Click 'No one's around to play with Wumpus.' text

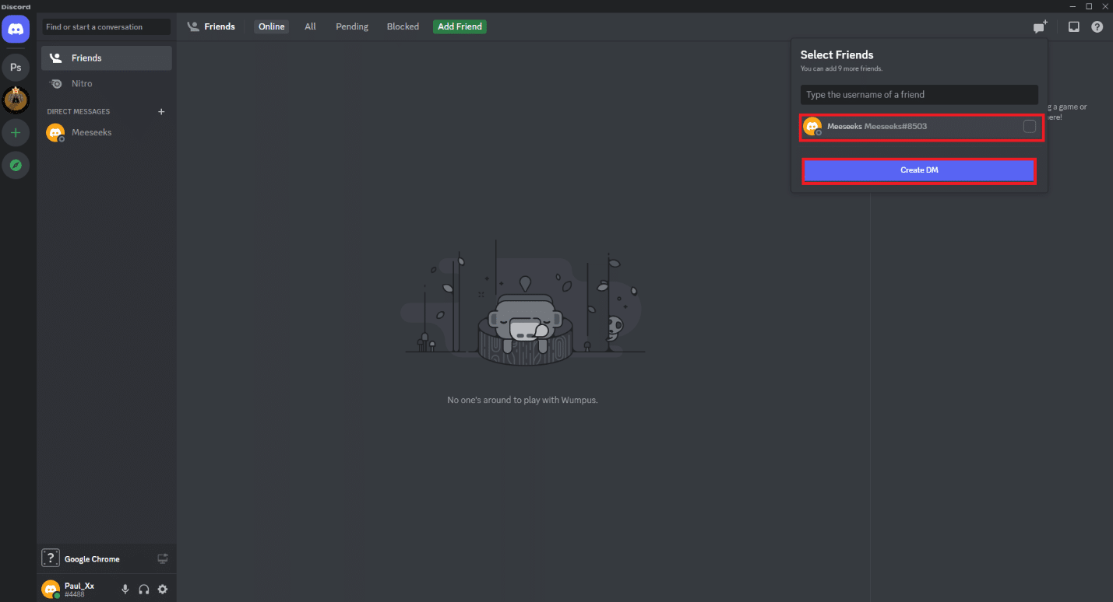[x=523, y=400]
